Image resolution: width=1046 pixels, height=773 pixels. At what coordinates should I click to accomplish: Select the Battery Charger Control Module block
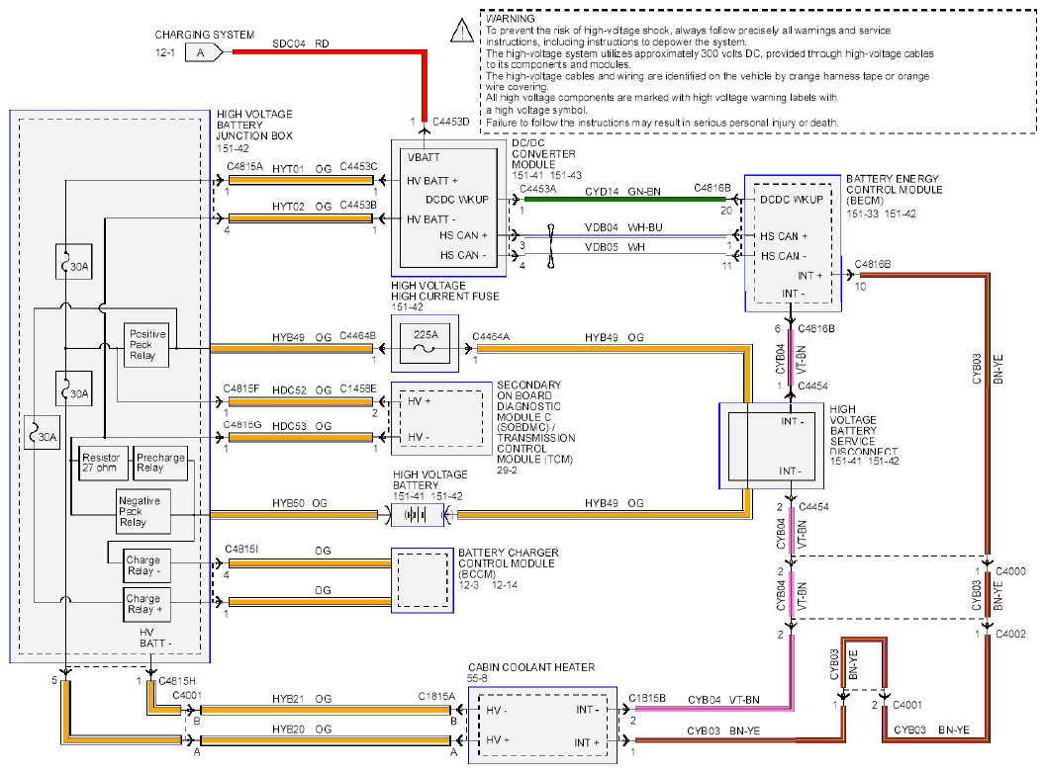423,580
